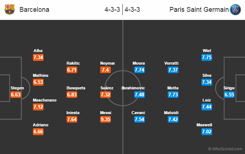Open the Cavani player name
The height and width of the screenshot is (154, 245).
[x=139, y=112]
